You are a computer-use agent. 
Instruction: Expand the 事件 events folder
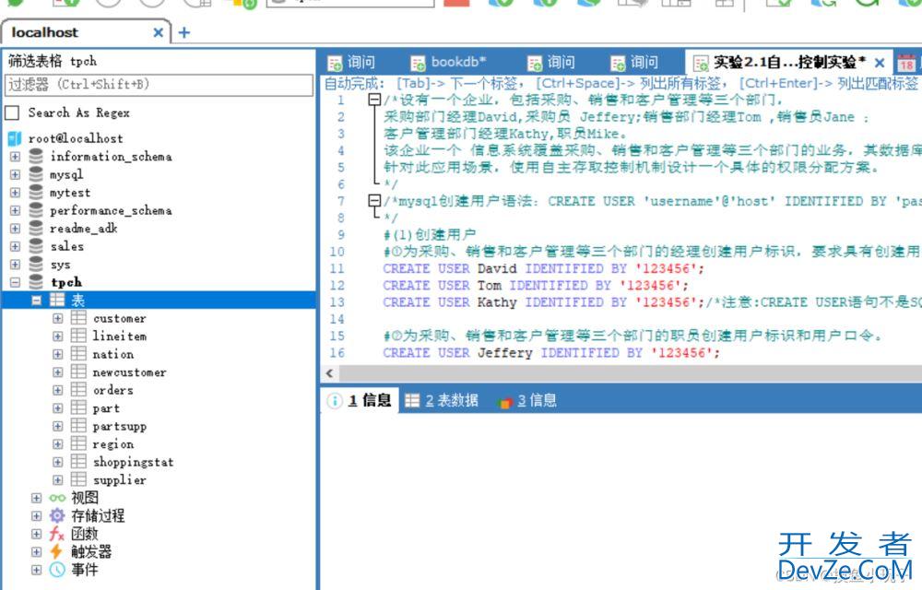click(x=37, y=570)
